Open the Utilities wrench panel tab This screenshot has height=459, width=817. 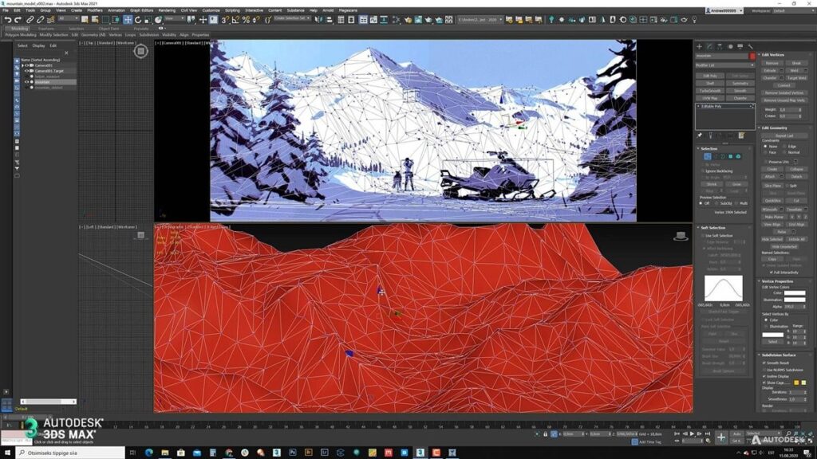coord(750,46)
